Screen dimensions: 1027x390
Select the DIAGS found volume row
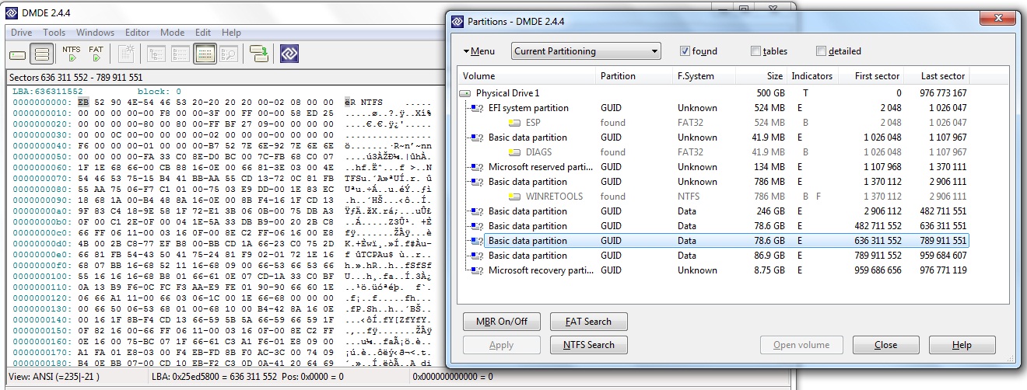[x=713, y=152]
